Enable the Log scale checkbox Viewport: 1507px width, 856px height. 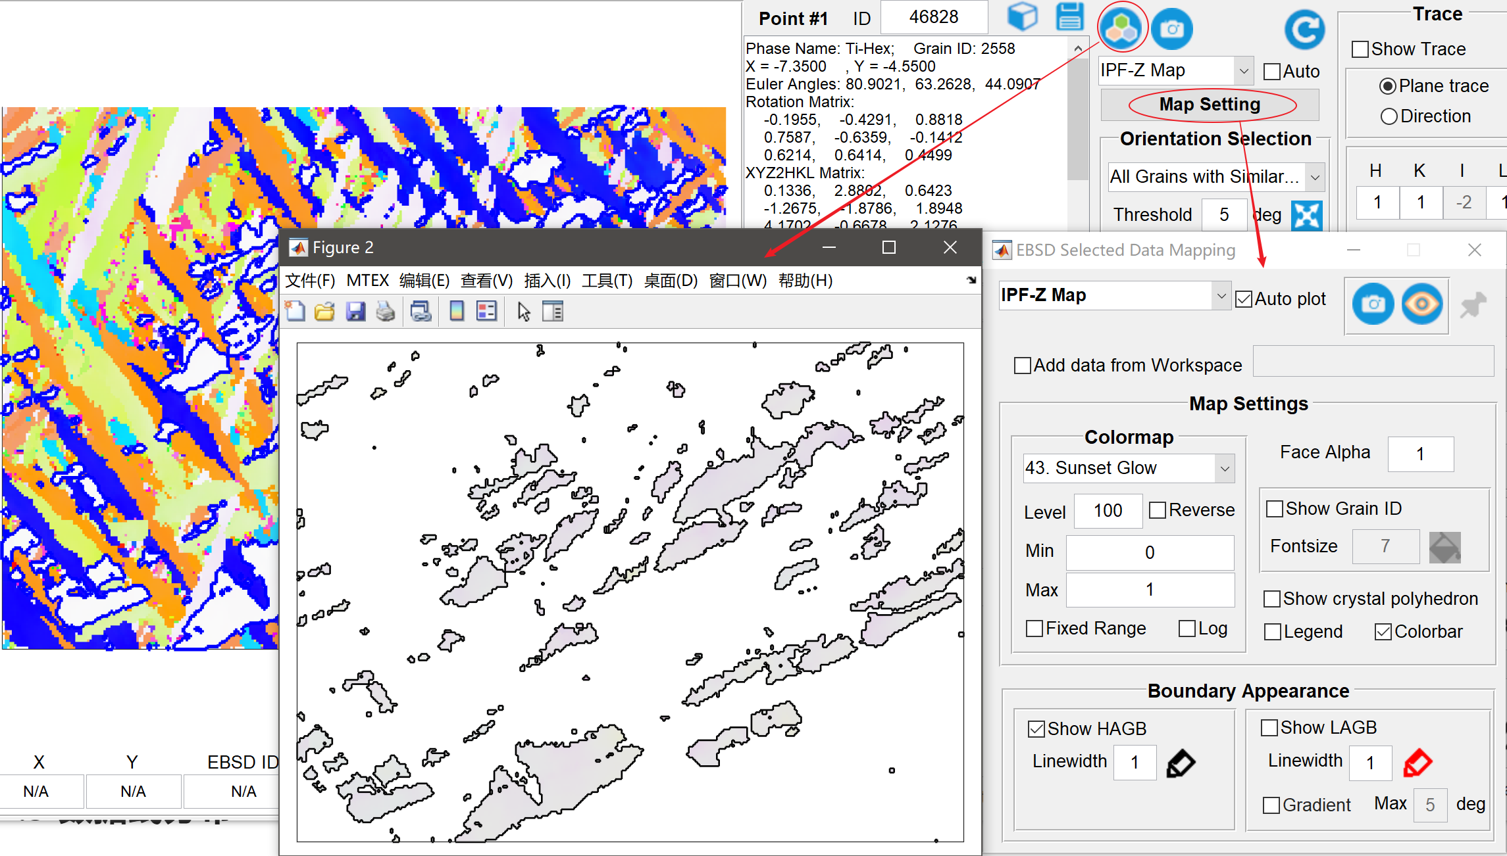[1187, 629]
